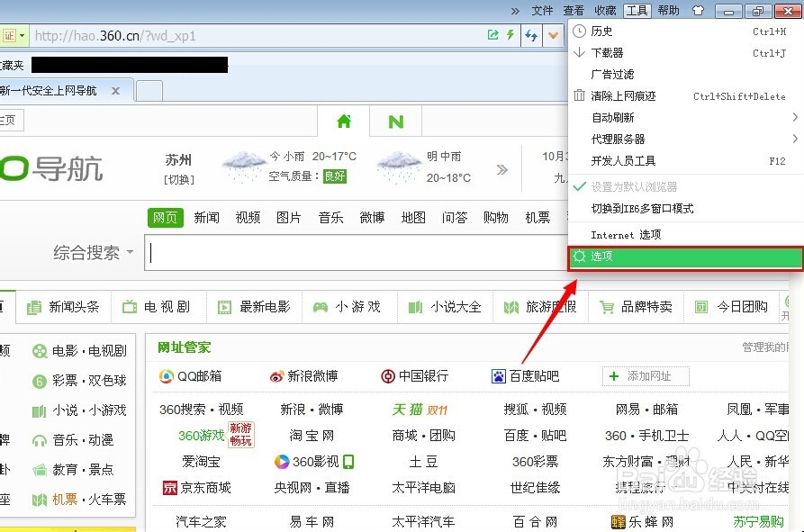Click the blue refresh arrows icon

(531, 35)
